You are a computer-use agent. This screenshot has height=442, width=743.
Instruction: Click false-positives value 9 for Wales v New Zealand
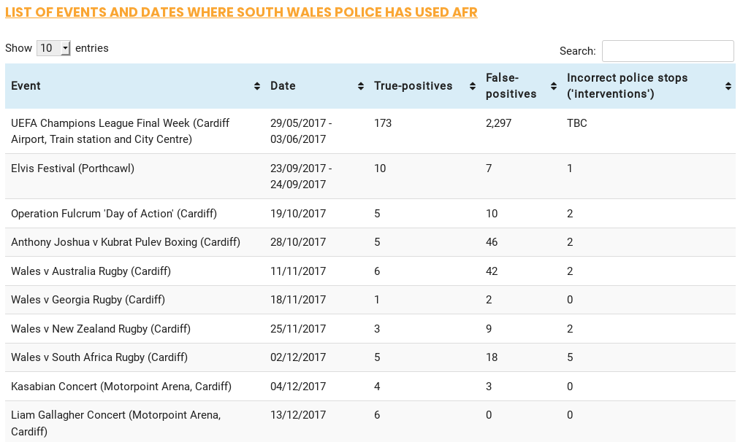[x=489, y=329]
